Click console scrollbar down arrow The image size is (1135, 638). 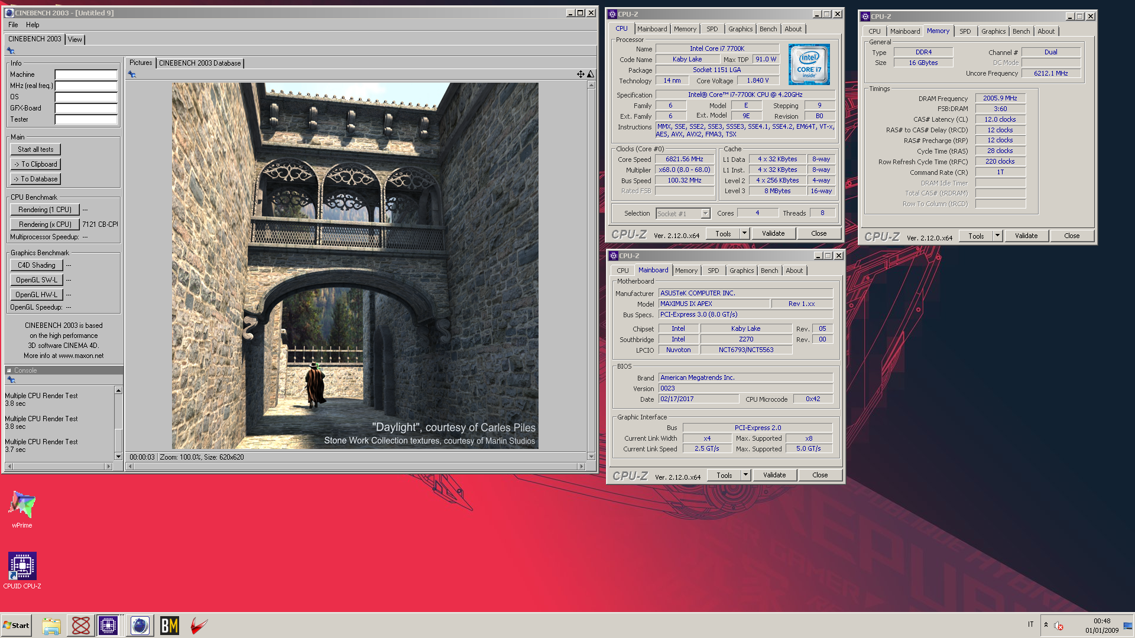pyautogui.click(x=118, y=457)
